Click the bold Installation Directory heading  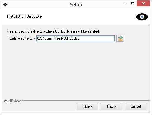pos(24,17)
